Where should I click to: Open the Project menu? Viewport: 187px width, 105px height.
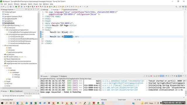36,4
